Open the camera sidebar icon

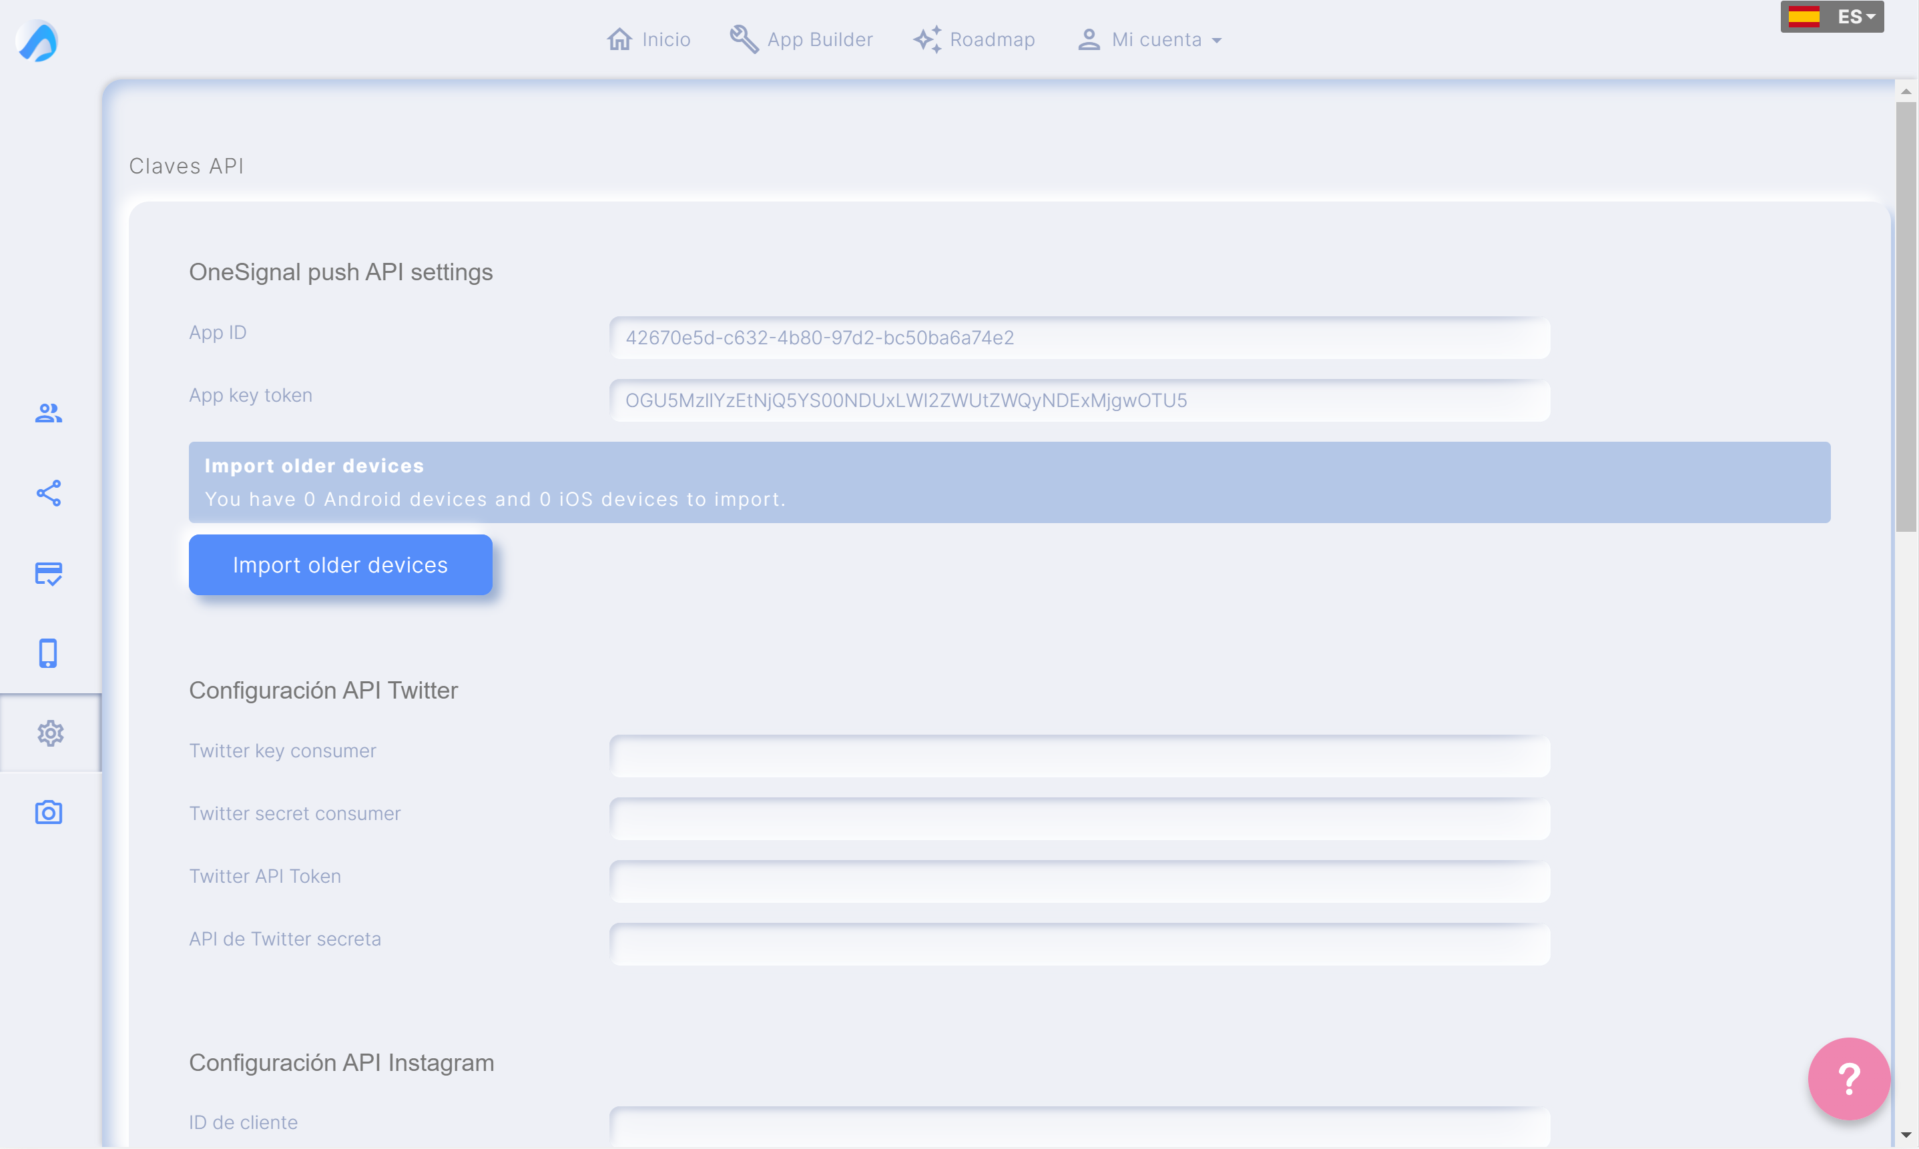pos(49,812)
